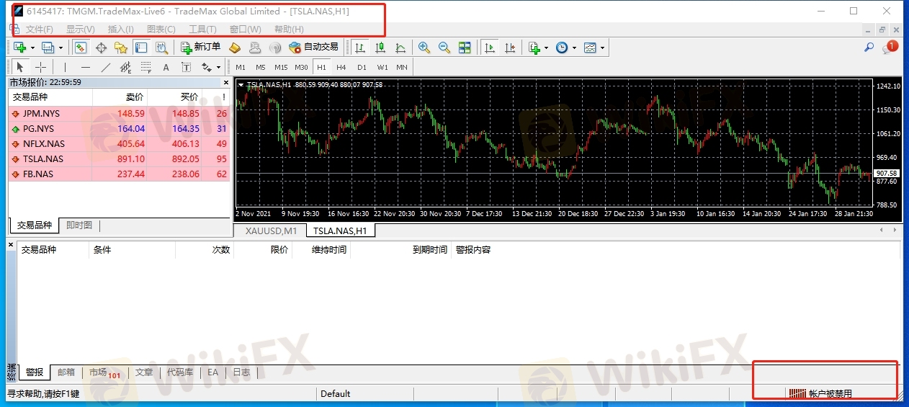Open the Indicators list icon
Screen dimensions: 909x407
tap(534, 48)
